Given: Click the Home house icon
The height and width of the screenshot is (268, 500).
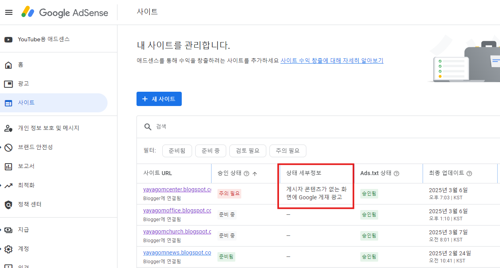Looking at the screenshot, I should pos(8,65).
